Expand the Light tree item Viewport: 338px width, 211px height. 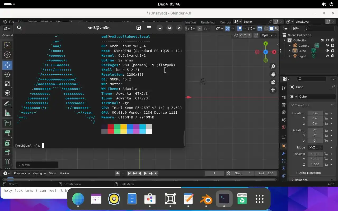[290, 56]
